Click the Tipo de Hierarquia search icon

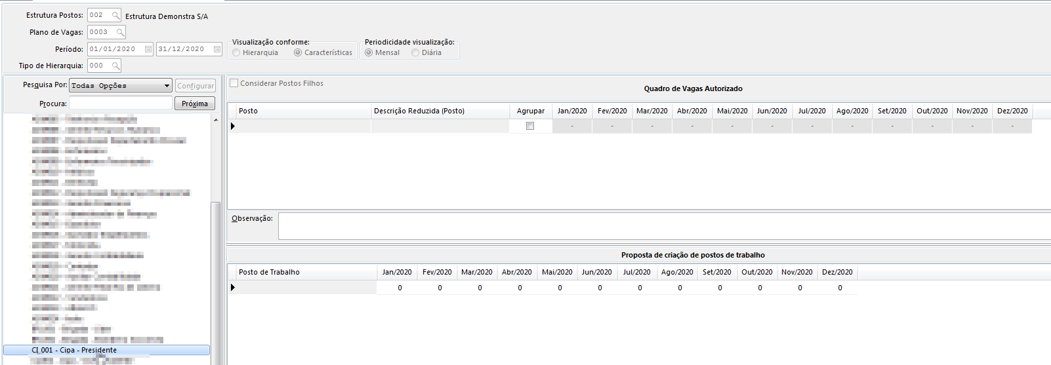tap(115, 66)
